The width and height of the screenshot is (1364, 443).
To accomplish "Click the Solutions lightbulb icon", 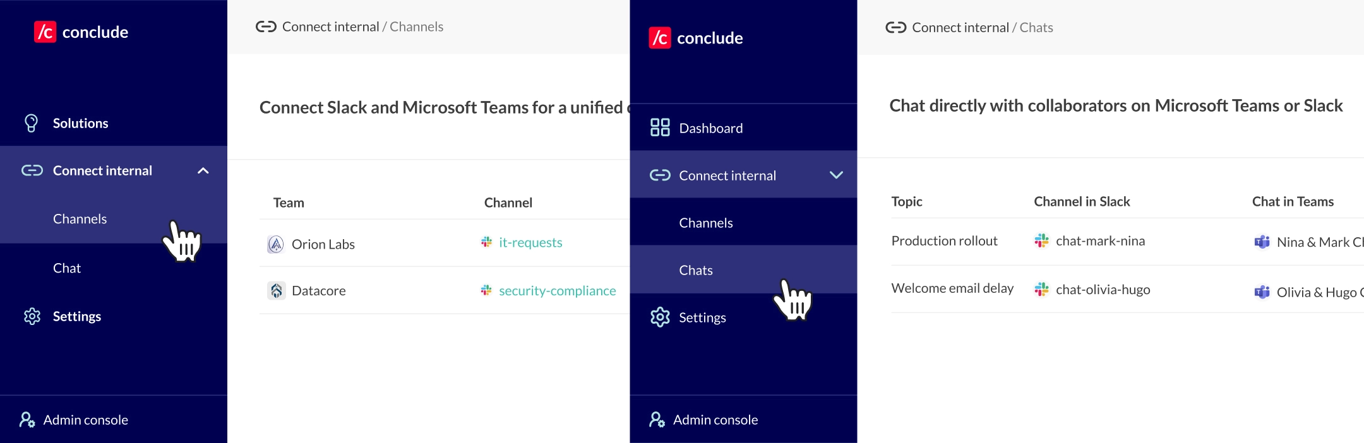I will (x=31, y=123).
